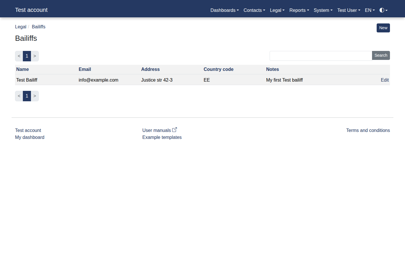Open Terms and conditions footer link
Screen dimensions: 405x272
pyautogui.click(x=368, y=130)
